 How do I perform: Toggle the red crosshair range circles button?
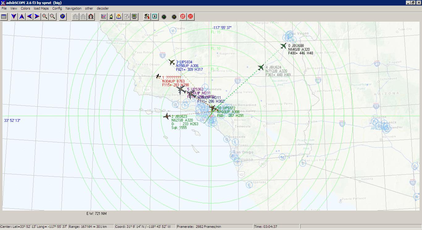[x=183, y=16]
